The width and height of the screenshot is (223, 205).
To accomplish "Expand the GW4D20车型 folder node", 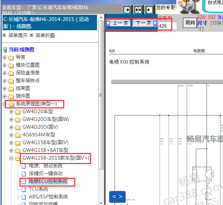I will tap(11, 112).
